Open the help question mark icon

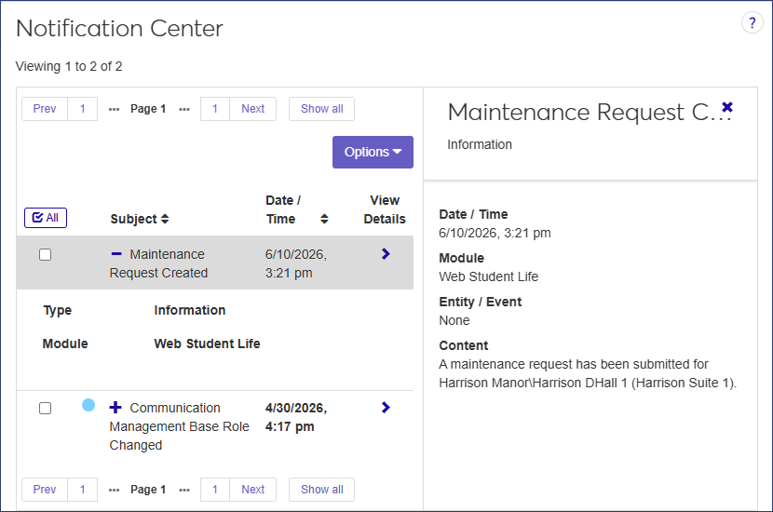752,22
